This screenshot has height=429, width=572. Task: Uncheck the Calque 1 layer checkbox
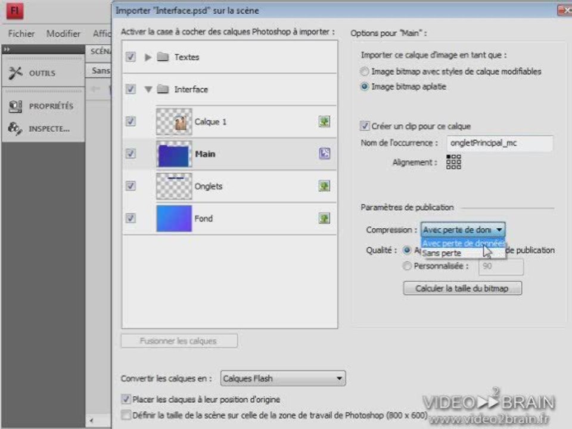pos(130,121)
